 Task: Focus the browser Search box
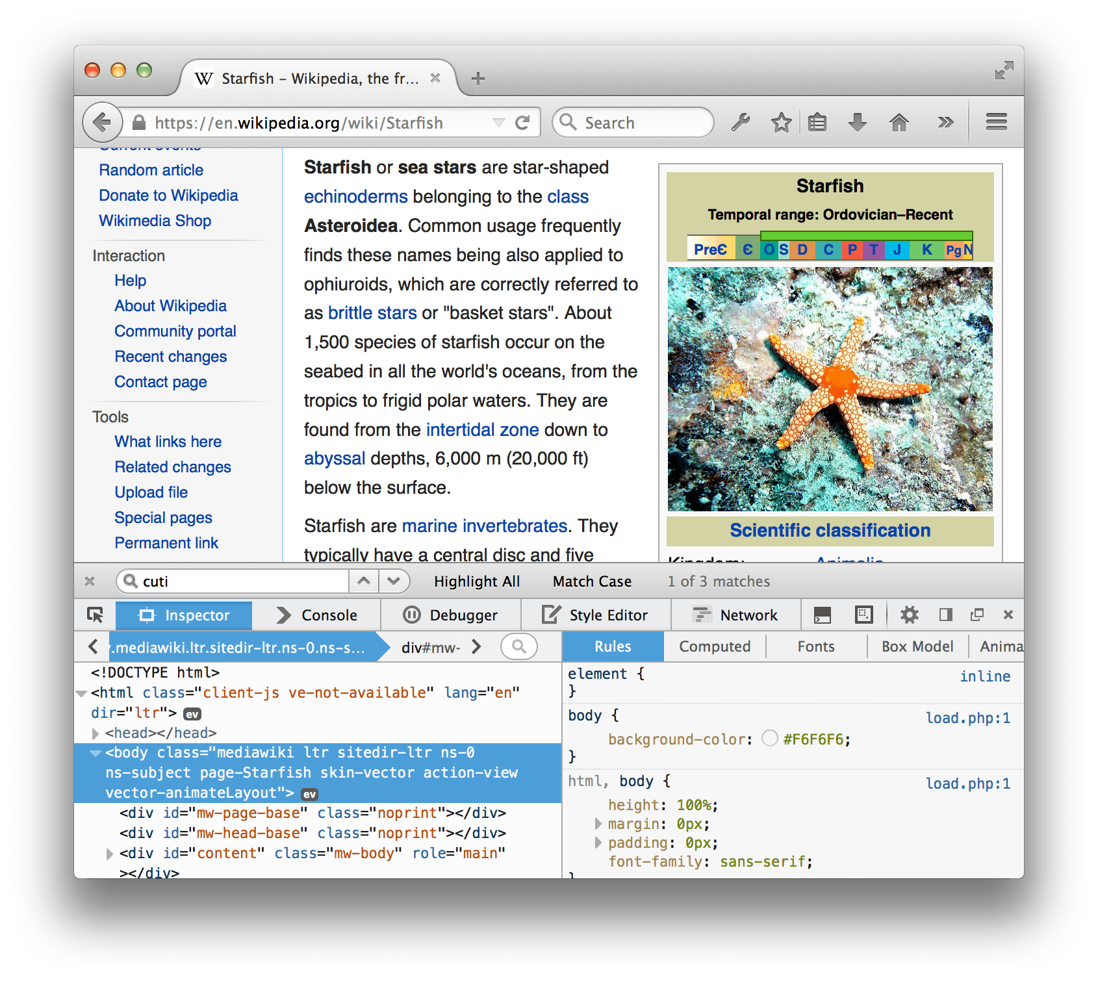click(633, 122)
